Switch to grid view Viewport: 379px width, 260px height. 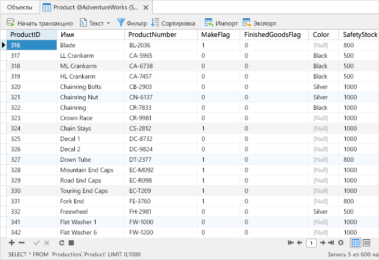click(x=355, y=243)
